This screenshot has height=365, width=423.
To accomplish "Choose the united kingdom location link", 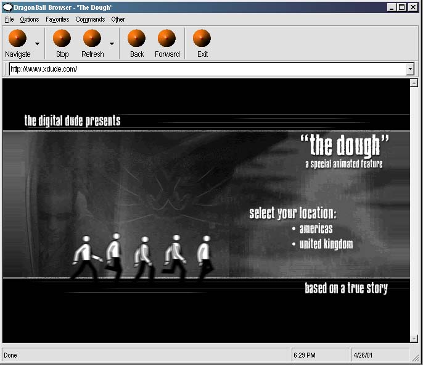I will [x=326, y=244].
